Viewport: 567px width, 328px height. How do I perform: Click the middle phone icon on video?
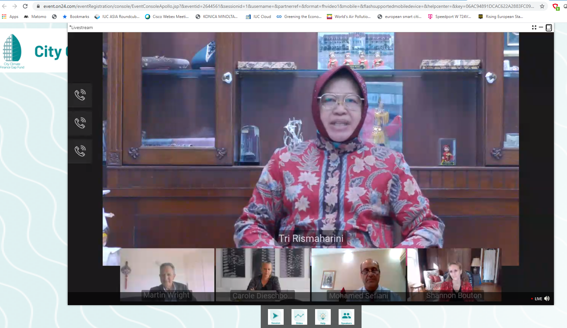(80, 123)
